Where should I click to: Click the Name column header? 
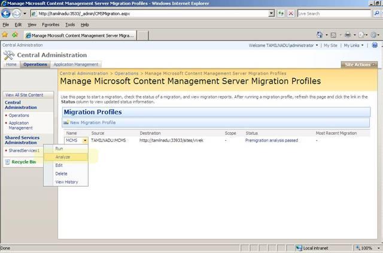coord(71,133)
